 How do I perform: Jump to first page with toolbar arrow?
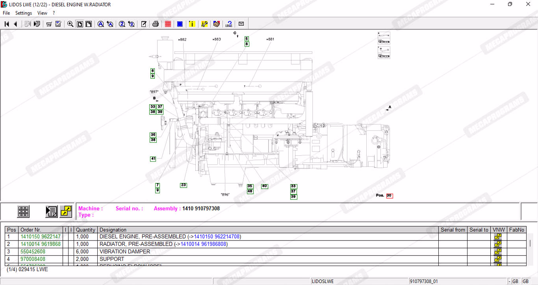pos(7,24)
